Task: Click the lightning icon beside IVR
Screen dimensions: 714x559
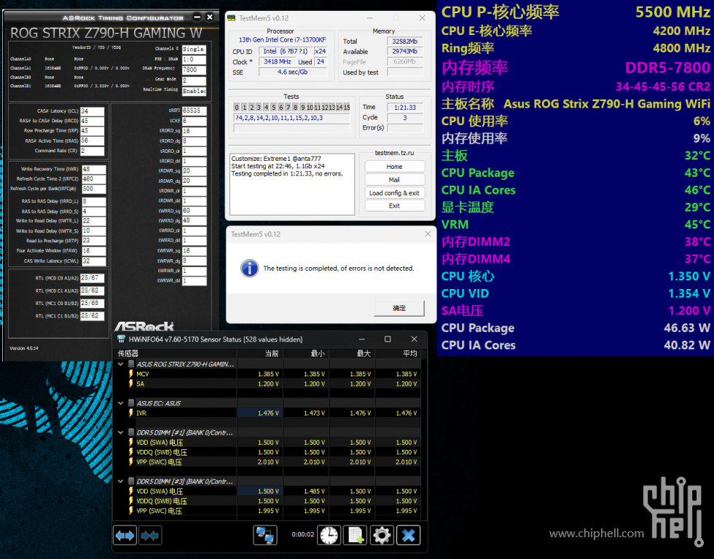Action: click(131, 413)
